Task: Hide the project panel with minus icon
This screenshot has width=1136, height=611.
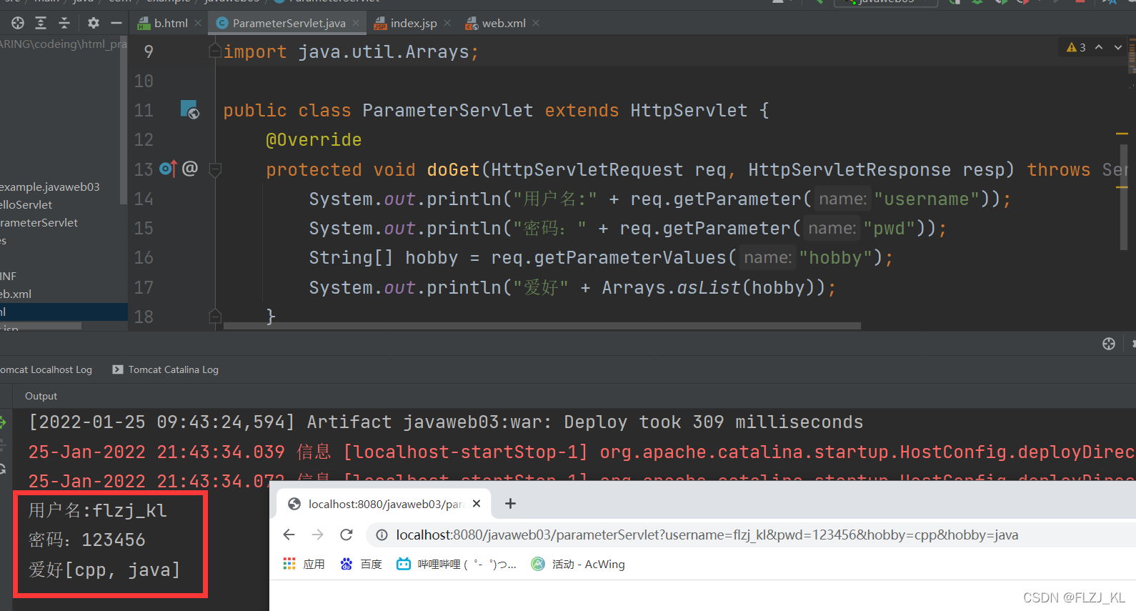Action: (116, 23)
